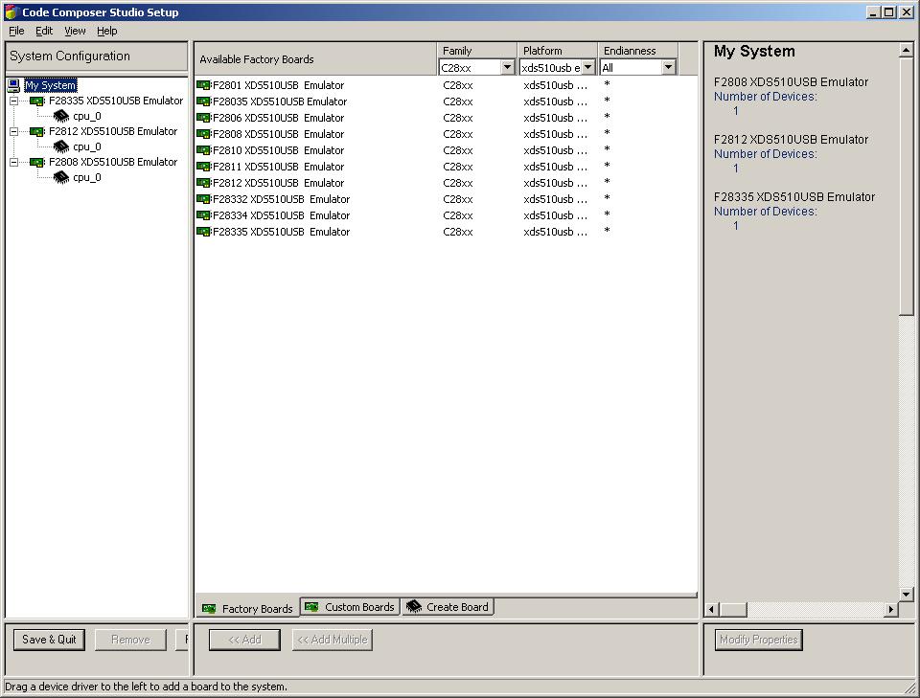The image size is (920, 698).
Task: Switch to the Custom Boards tab
Action: (351, 607)
